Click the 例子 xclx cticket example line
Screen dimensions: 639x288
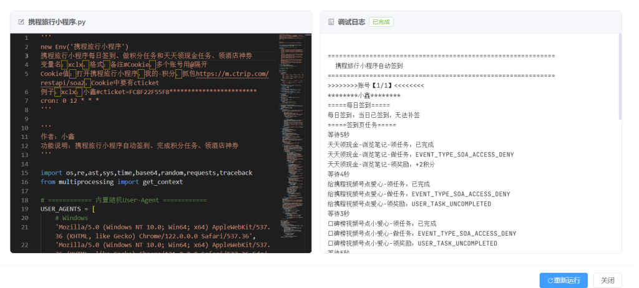click(149, 92)
